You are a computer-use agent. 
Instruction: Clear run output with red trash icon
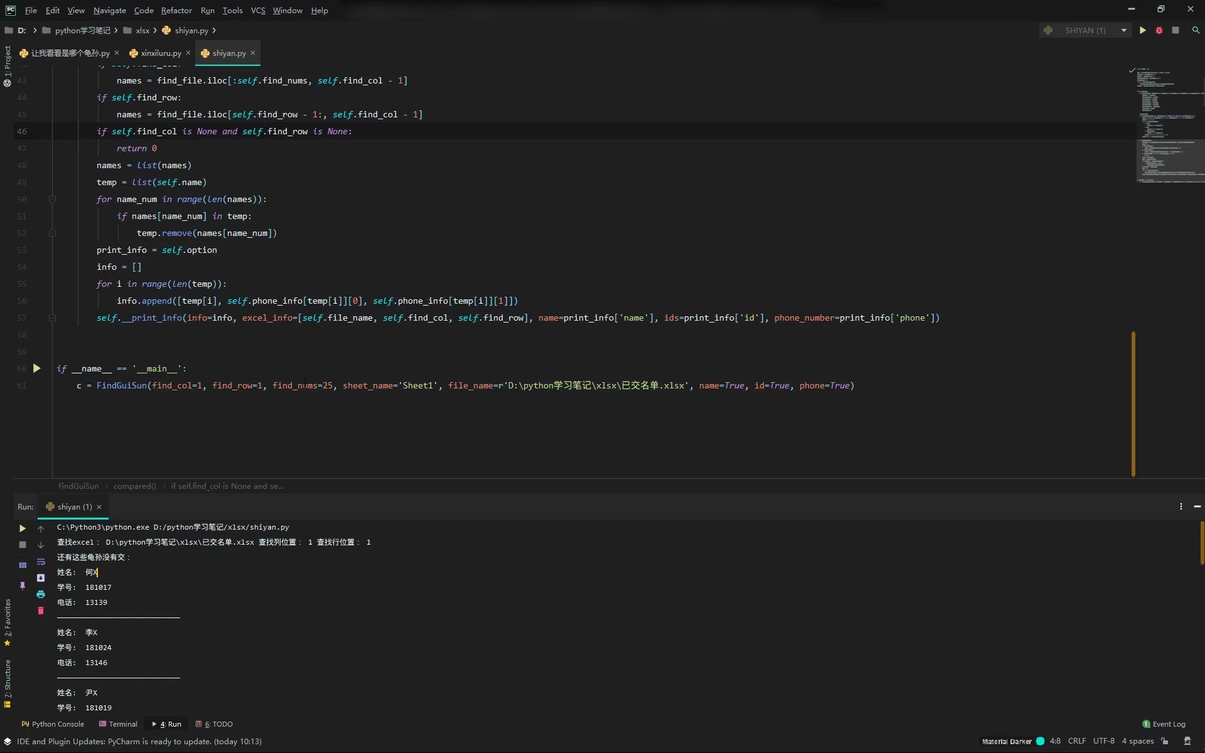coord(41,611)
